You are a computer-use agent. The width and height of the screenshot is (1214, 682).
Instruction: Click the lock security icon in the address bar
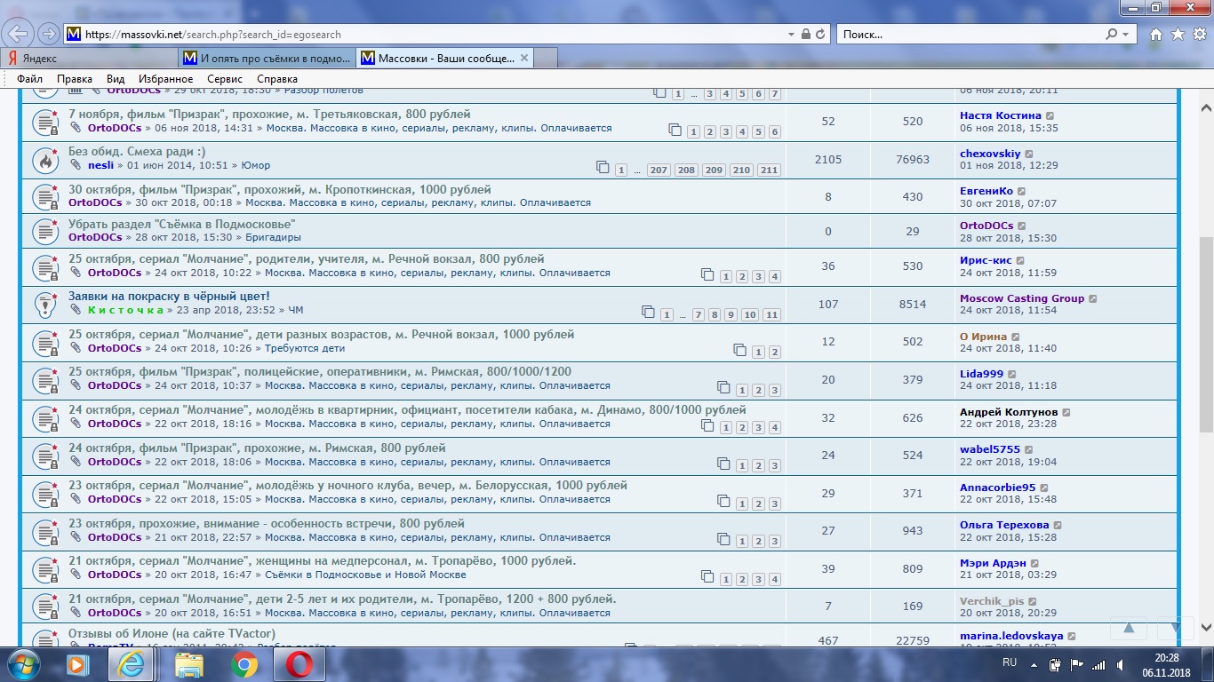click(x=805, y=35)
